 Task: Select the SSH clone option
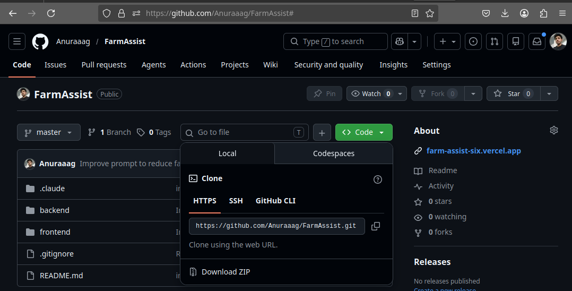pos(236,201)
